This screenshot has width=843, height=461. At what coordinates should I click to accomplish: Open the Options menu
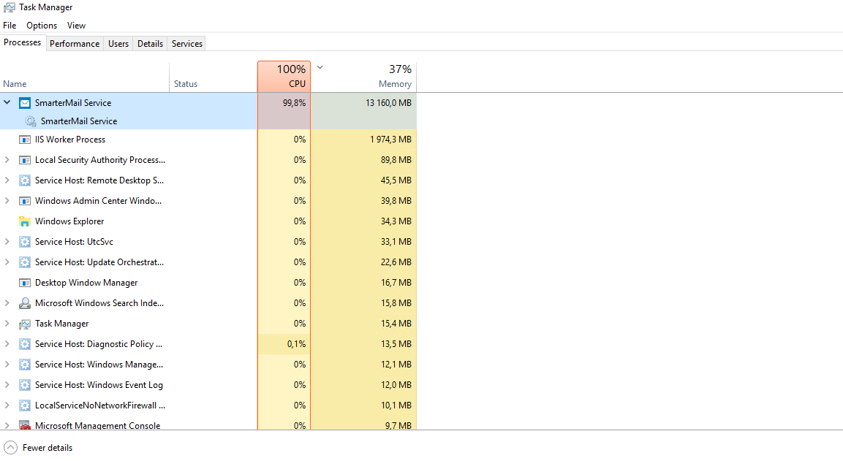pyautogui.click(x=42, y=26)
